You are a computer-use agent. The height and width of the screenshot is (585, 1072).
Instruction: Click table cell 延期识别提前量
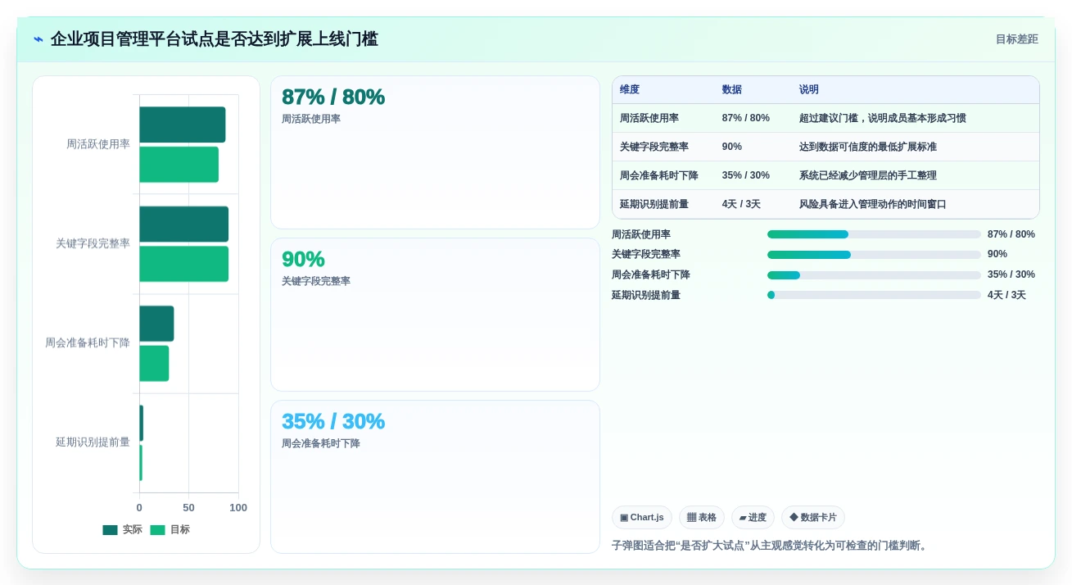(x=654, y=204)
